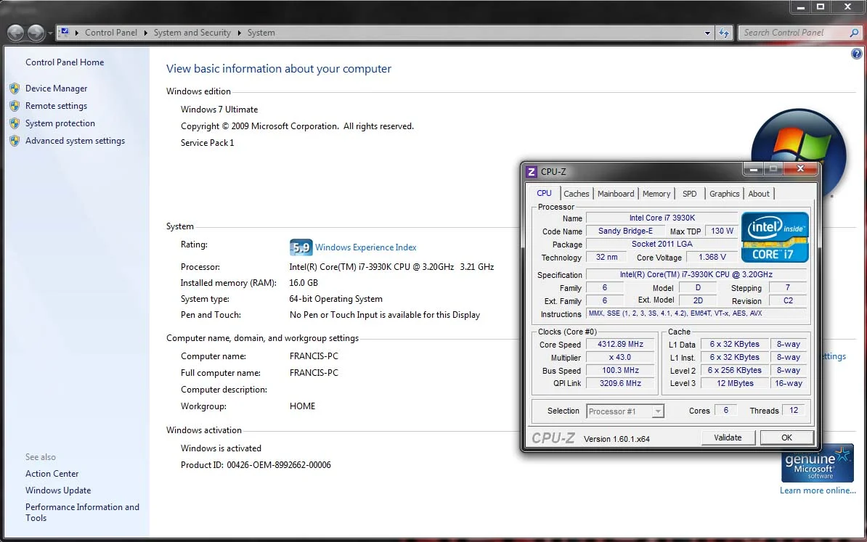
Task: Click shield icon beside Remote settings
Action: pos(15,105)
